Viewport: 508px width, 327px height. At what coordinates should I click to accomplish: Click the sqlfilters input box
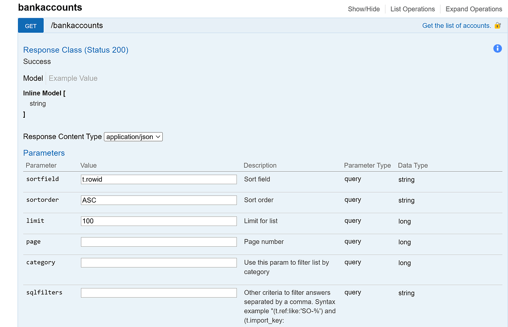(159, 292)
